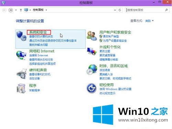Open 查找并解决问题 link
This screenshot has height=129, width=172.
click(x=39, y=45)
